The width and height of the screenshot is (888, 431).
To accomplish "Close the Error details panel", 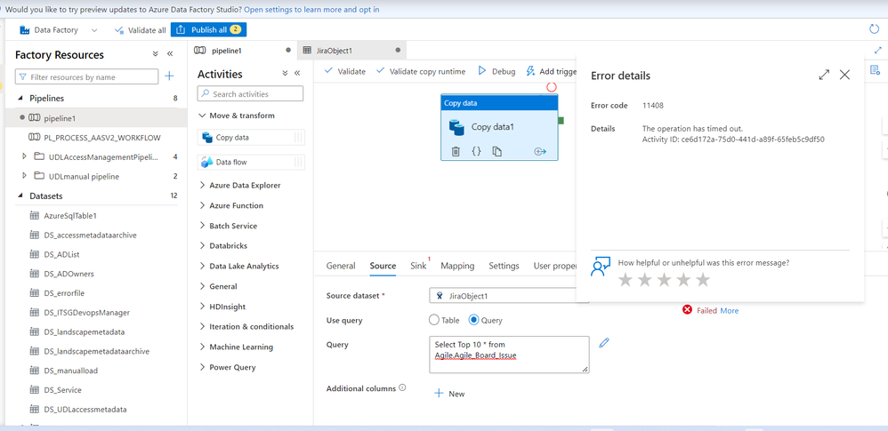I will 844,75.
